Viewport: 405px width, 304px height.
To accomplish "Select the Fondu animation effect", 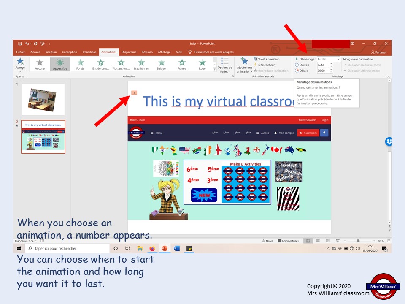I will [x=80, y=64].
